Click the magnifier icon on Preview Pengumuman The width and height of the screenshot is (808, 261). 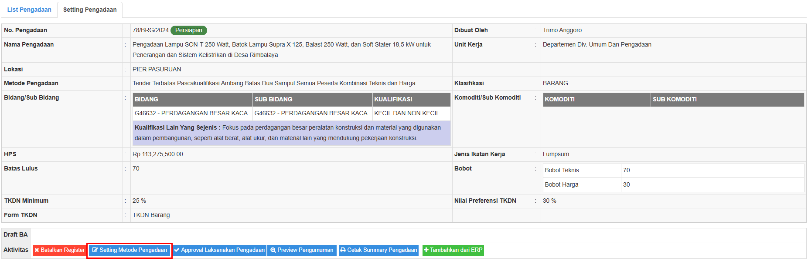tap(273, 250)
